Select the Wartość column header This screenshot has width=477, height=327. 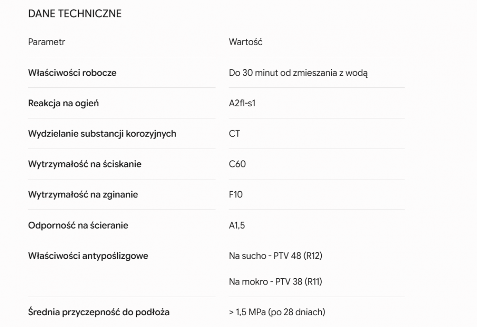(x=245, y=42)
